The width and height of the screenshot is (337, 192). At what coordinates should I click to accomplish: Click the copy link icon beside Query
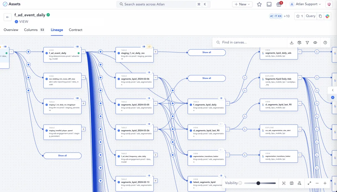[320, 16]
